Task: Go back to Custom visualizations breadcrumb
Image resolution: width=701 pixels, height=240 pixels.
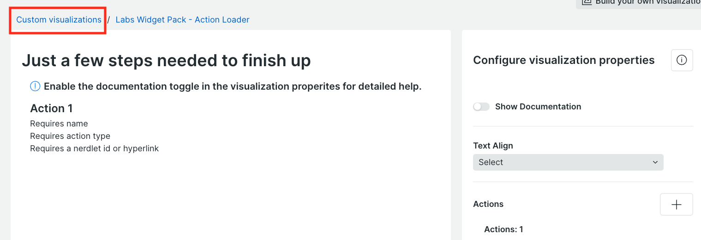Action: tap(59, 20)
